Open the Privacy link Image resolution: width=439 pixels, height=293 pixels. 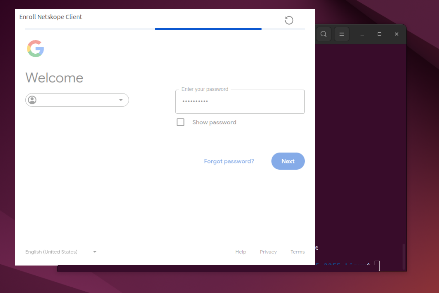(268, 252)
